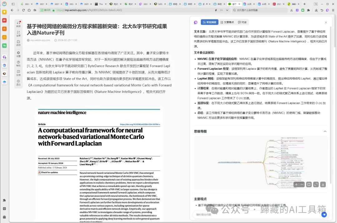This screenshot has width=337, height=223.
Task: Bookmark this page with the star icon
Action: coord(35,10)
